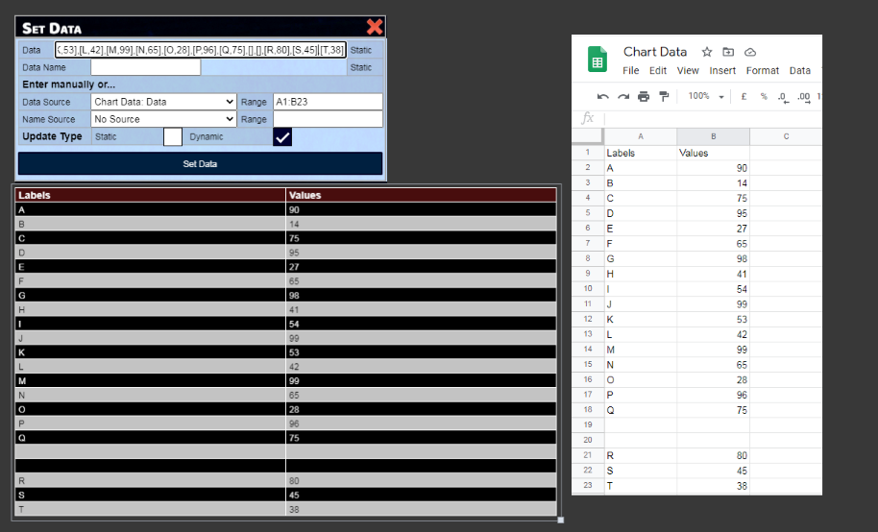Click cell A1 'Labels' in Sheets
878x532 pixels.
pos(641,153)
